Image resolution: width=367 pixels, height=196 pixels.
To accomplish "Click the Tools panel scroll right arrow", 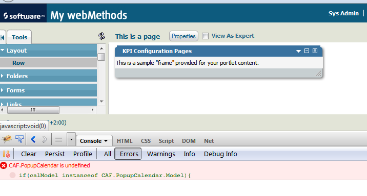I will coord(93,110).
